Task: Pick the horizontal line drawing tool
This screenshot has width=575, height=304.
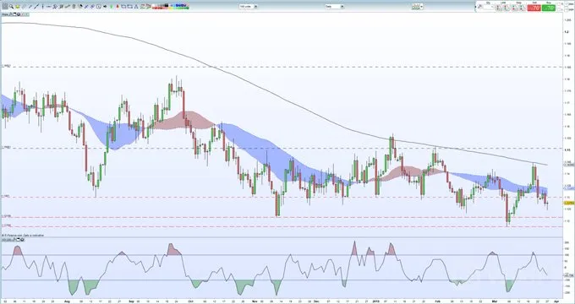Action: click(x=49, y=7)
